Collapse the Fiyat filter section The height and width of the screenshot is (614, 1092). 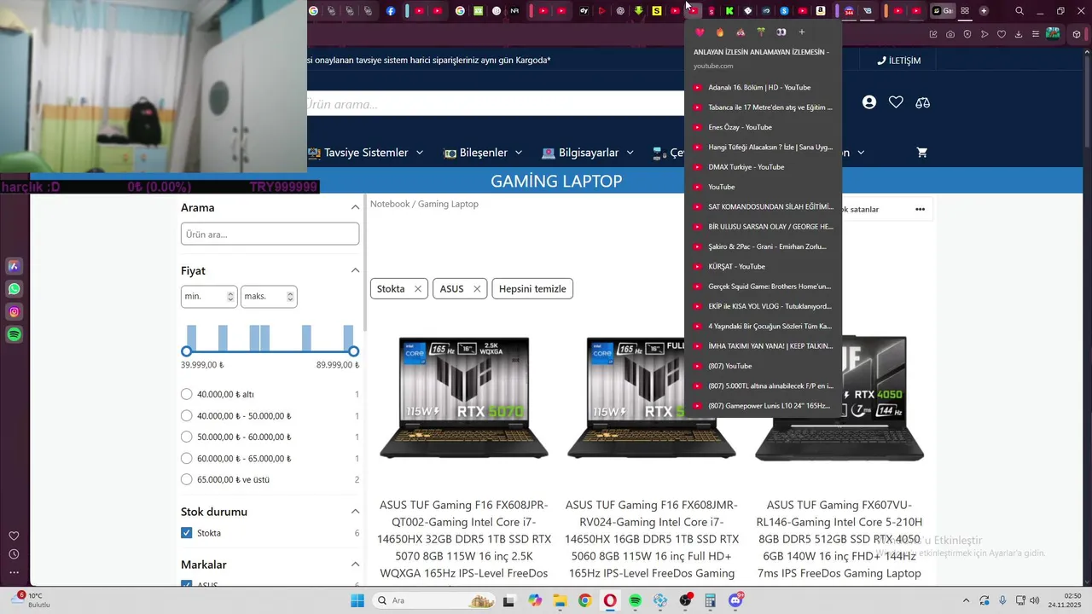(355, 270)
